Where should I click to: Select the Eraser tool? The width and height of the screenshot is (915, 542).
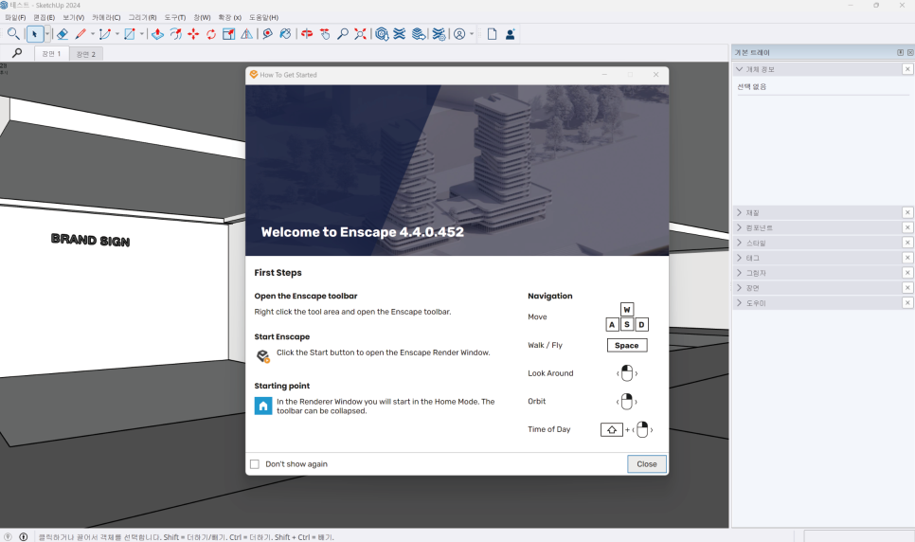point(63,34)
